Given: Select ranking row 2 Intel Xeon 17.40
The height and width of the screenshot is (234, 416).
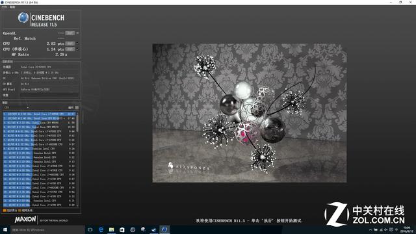Looking at the screenshot, I should point(39,118).
